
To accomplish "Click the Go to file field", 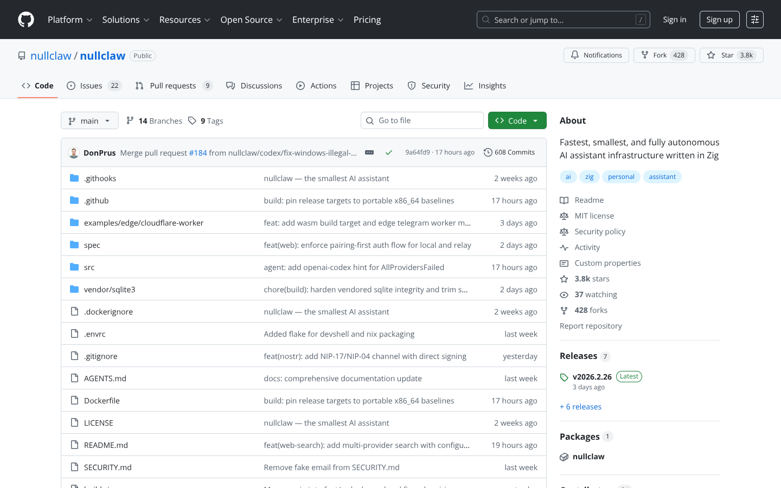I will [x=422, y=120].
